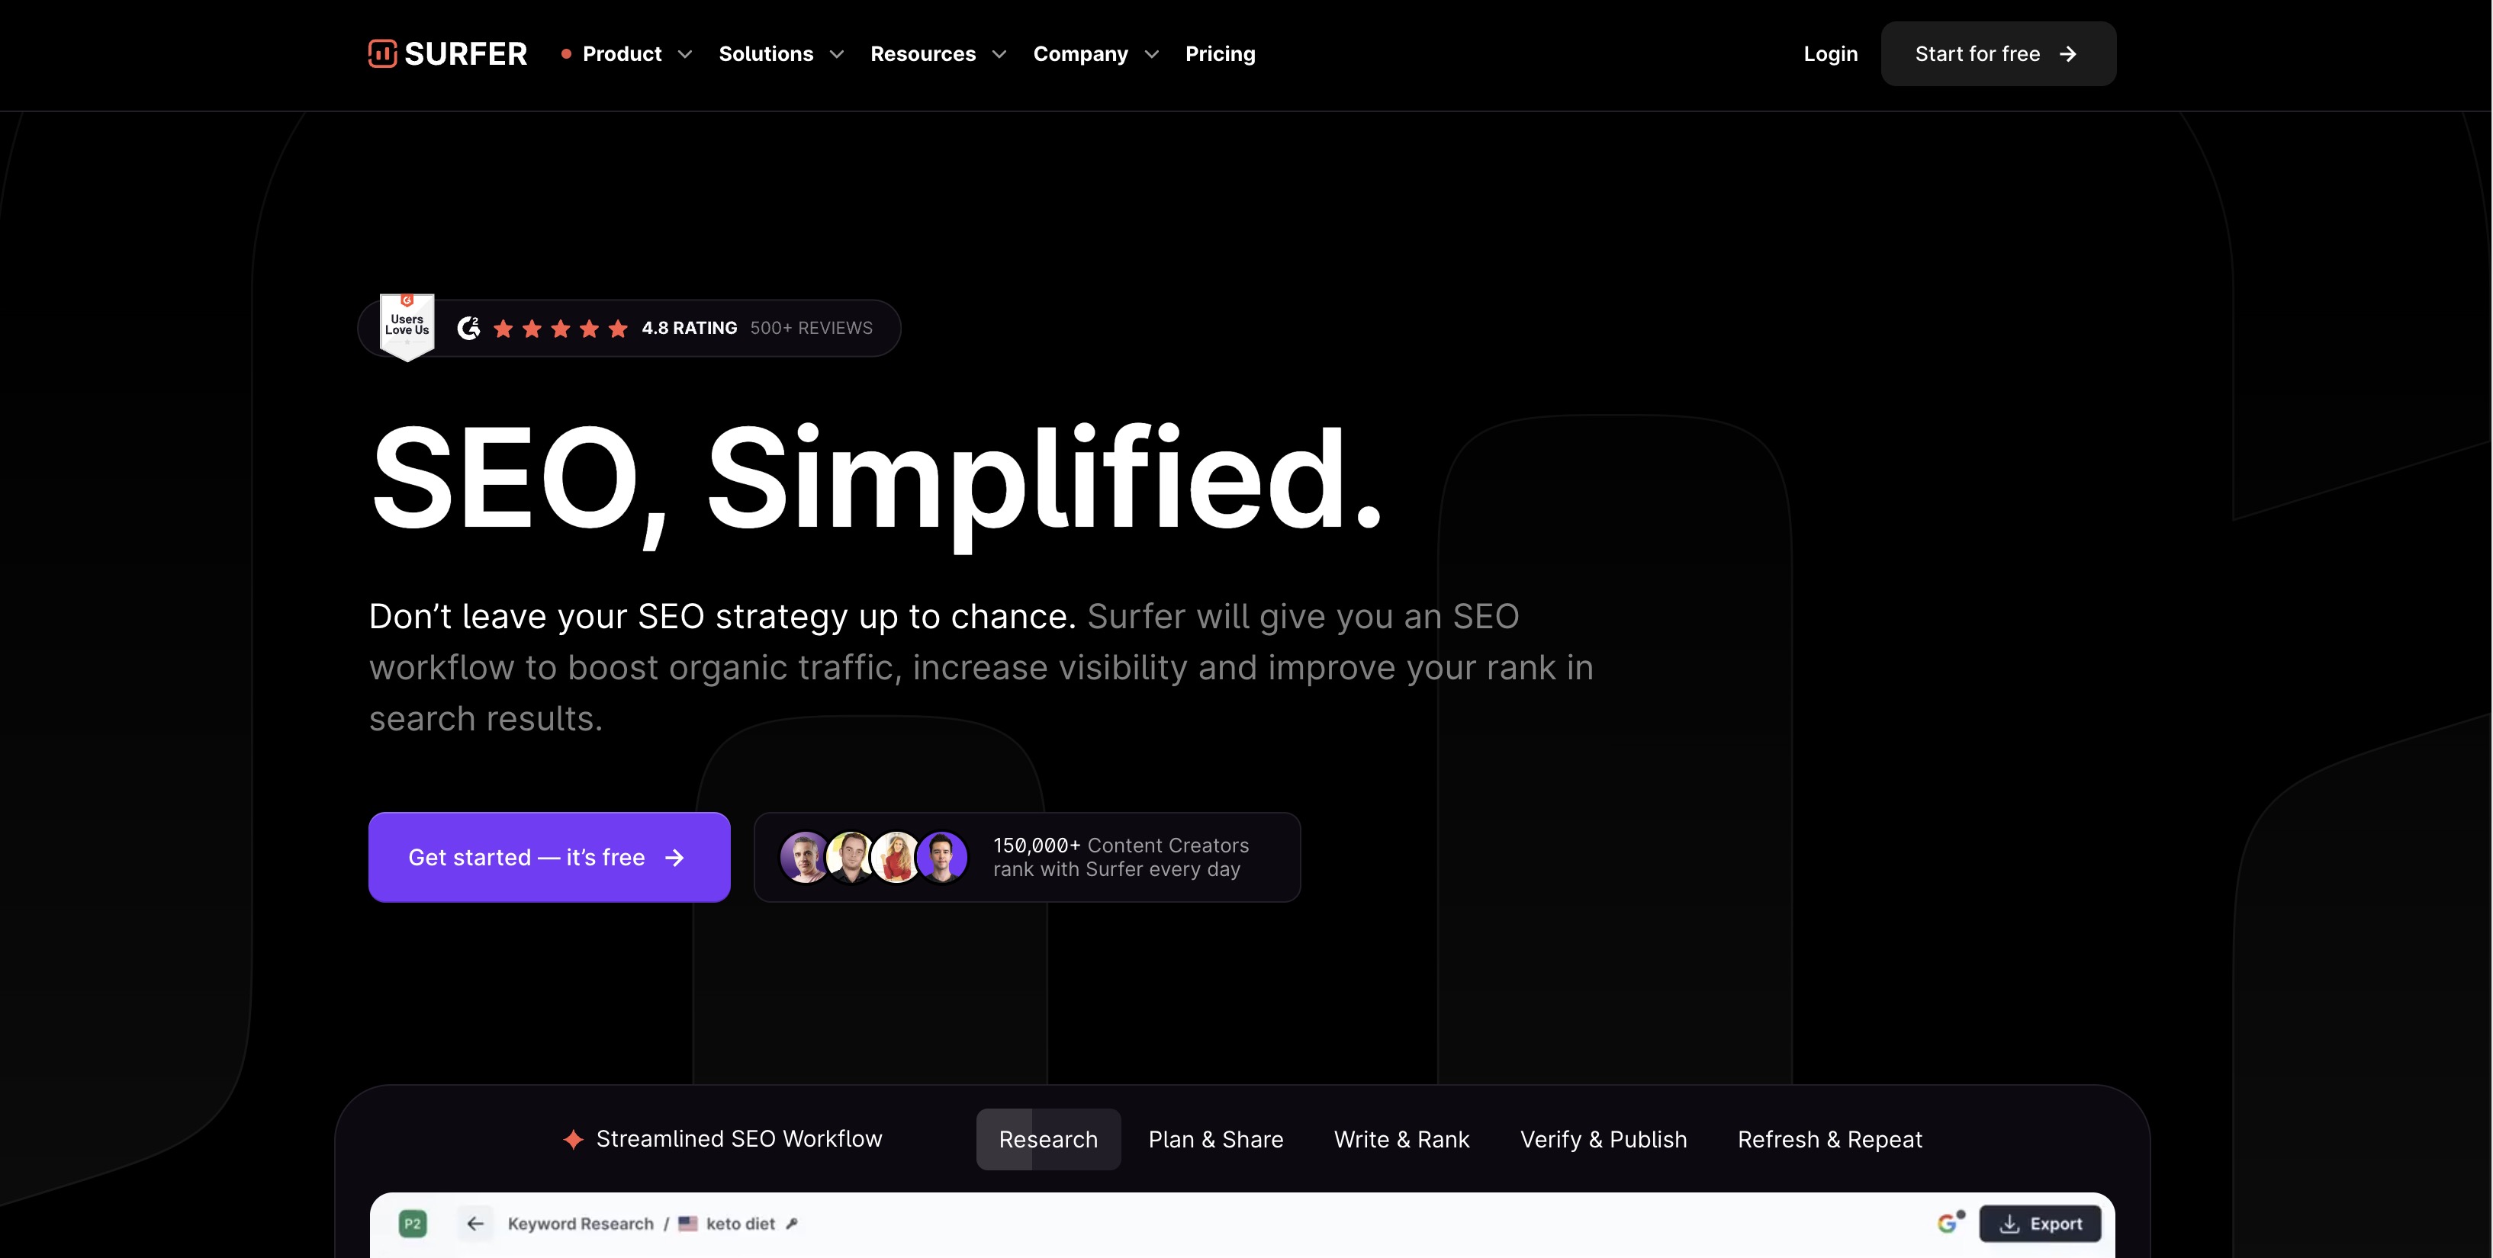Click Get started — it's free button
The height and width of the screenshot is (1258, 2493).
click(548, 857)
